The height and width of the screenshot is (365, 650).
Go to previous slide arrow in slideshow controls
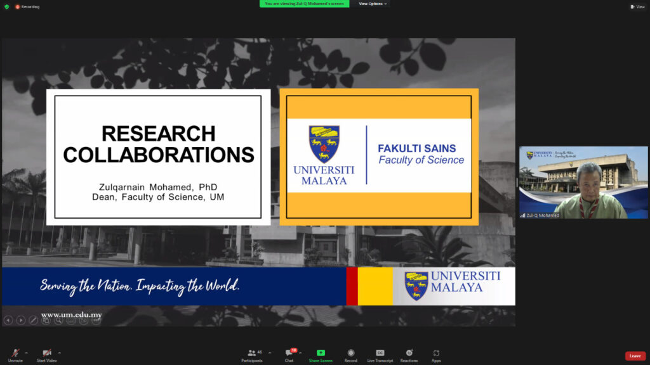coord(8,320)
